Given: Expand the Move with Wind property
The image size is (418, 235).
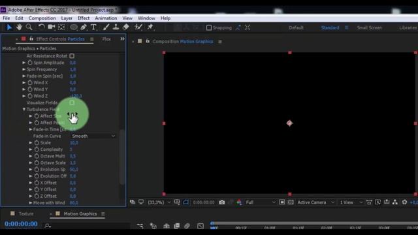Looking at the screenshot, I should click(31, 203).
